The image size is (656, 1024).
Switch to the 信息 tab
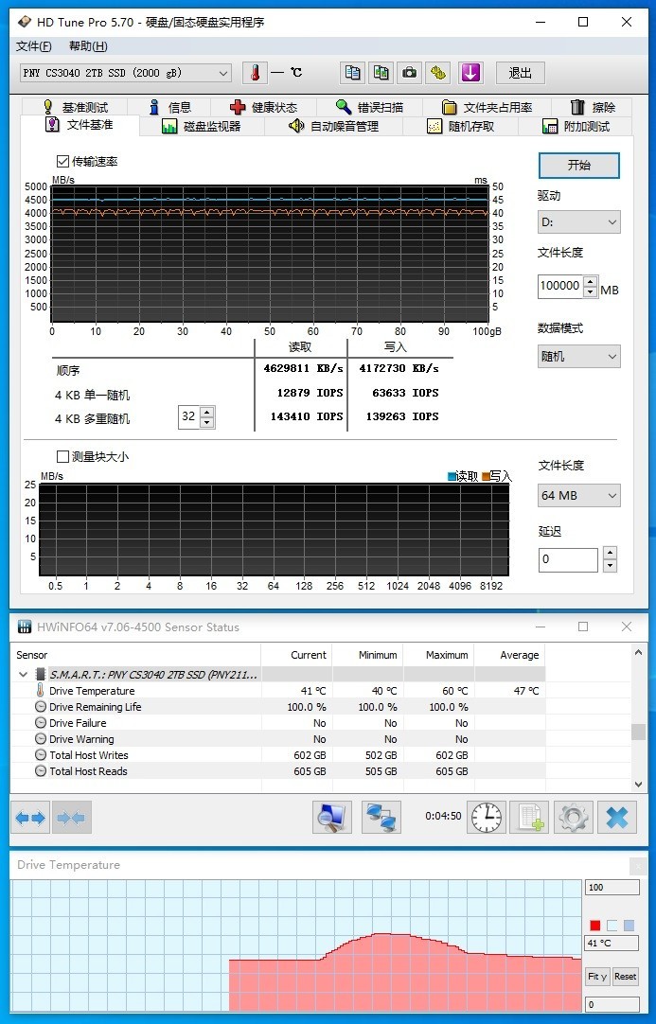click(169, 107)
